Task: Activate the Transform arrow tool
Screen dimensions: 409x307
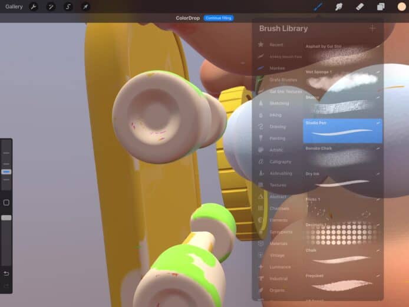Action: pos(85,6)
